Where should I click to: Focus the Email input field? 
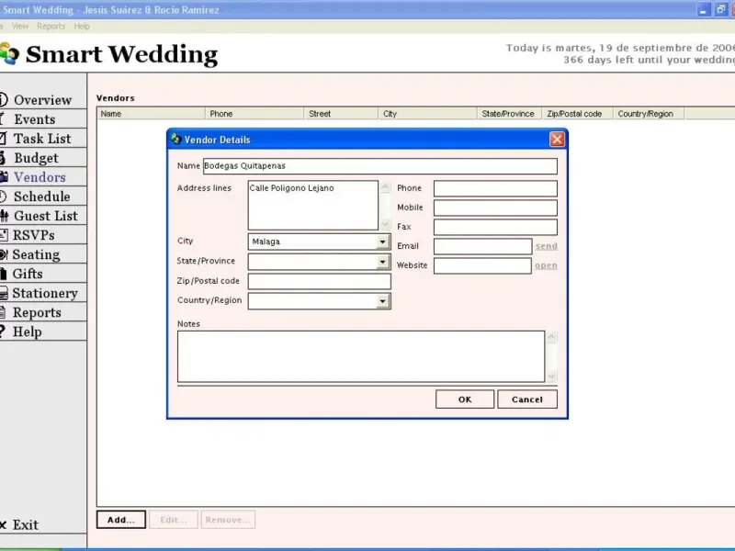[x=483, y=246]
